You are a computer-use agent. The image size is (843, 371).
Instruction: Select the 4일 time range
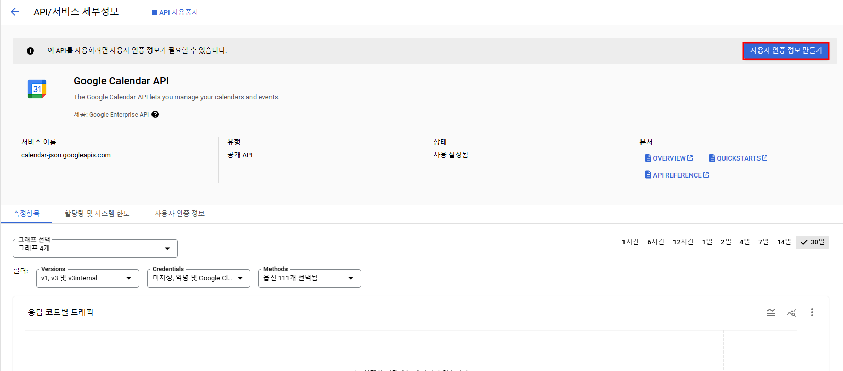click(x=745, y=242)
